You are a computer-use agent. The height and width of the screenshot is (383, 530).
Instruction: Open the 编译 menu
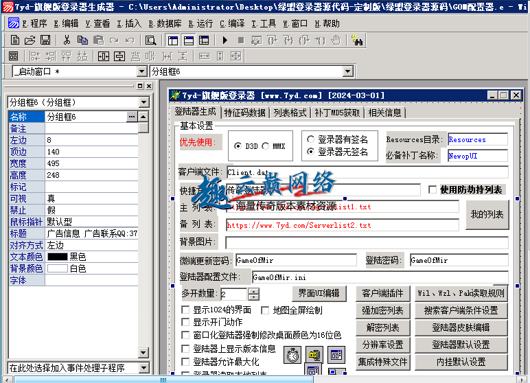[x=231, y=23]
